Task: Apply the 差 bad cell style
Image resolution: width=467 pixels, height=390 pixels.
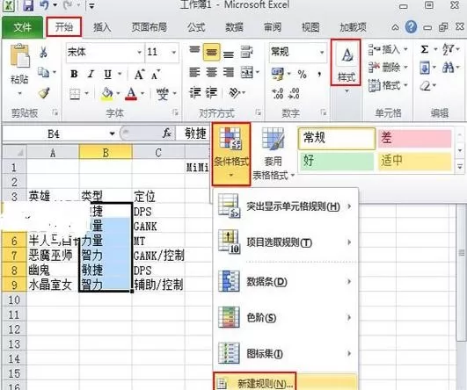Action: click(x=414, y=138)
